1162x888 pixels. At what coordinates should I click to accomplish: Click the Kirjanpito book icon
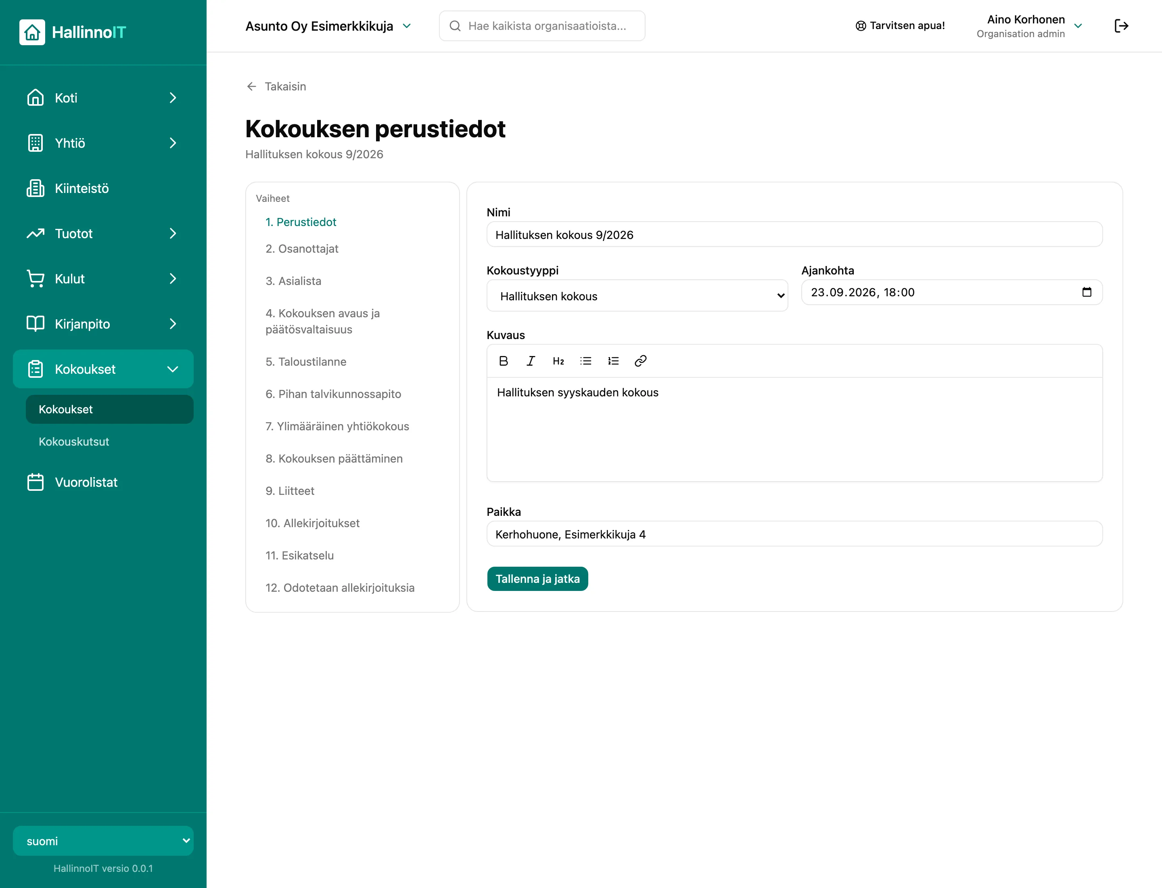(x=36, y=323)
